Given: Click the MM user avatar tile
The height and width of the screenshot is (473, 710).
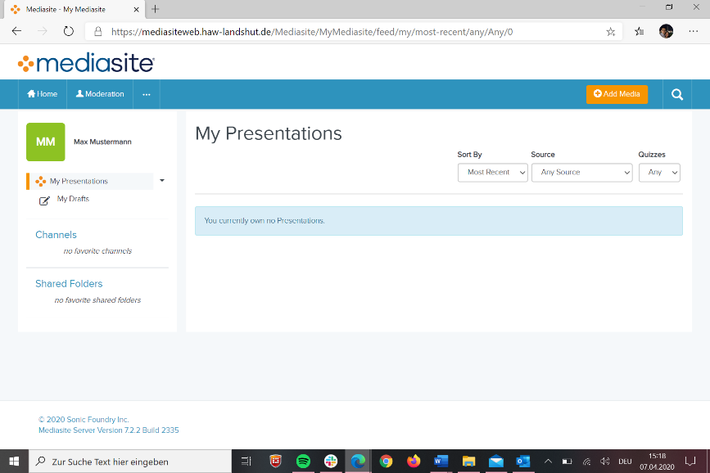Looking at the screenshot, I should coord(45,142).
